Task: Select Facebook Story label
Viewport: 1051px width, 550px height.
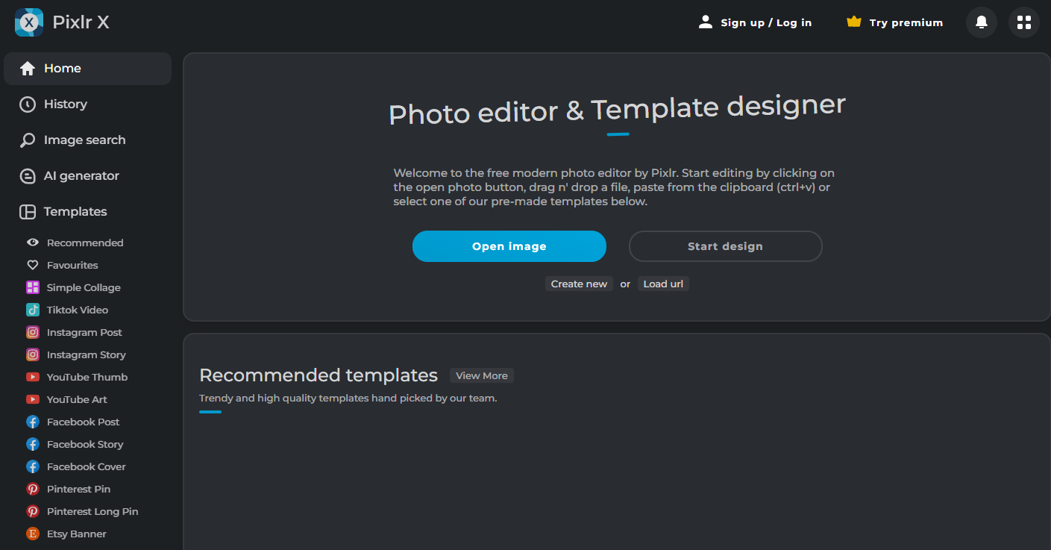Action: (x=85, y=444)
